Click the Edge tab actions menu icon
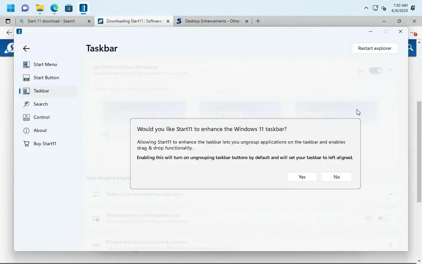This screenshot has width=422, height=264. 8,21
